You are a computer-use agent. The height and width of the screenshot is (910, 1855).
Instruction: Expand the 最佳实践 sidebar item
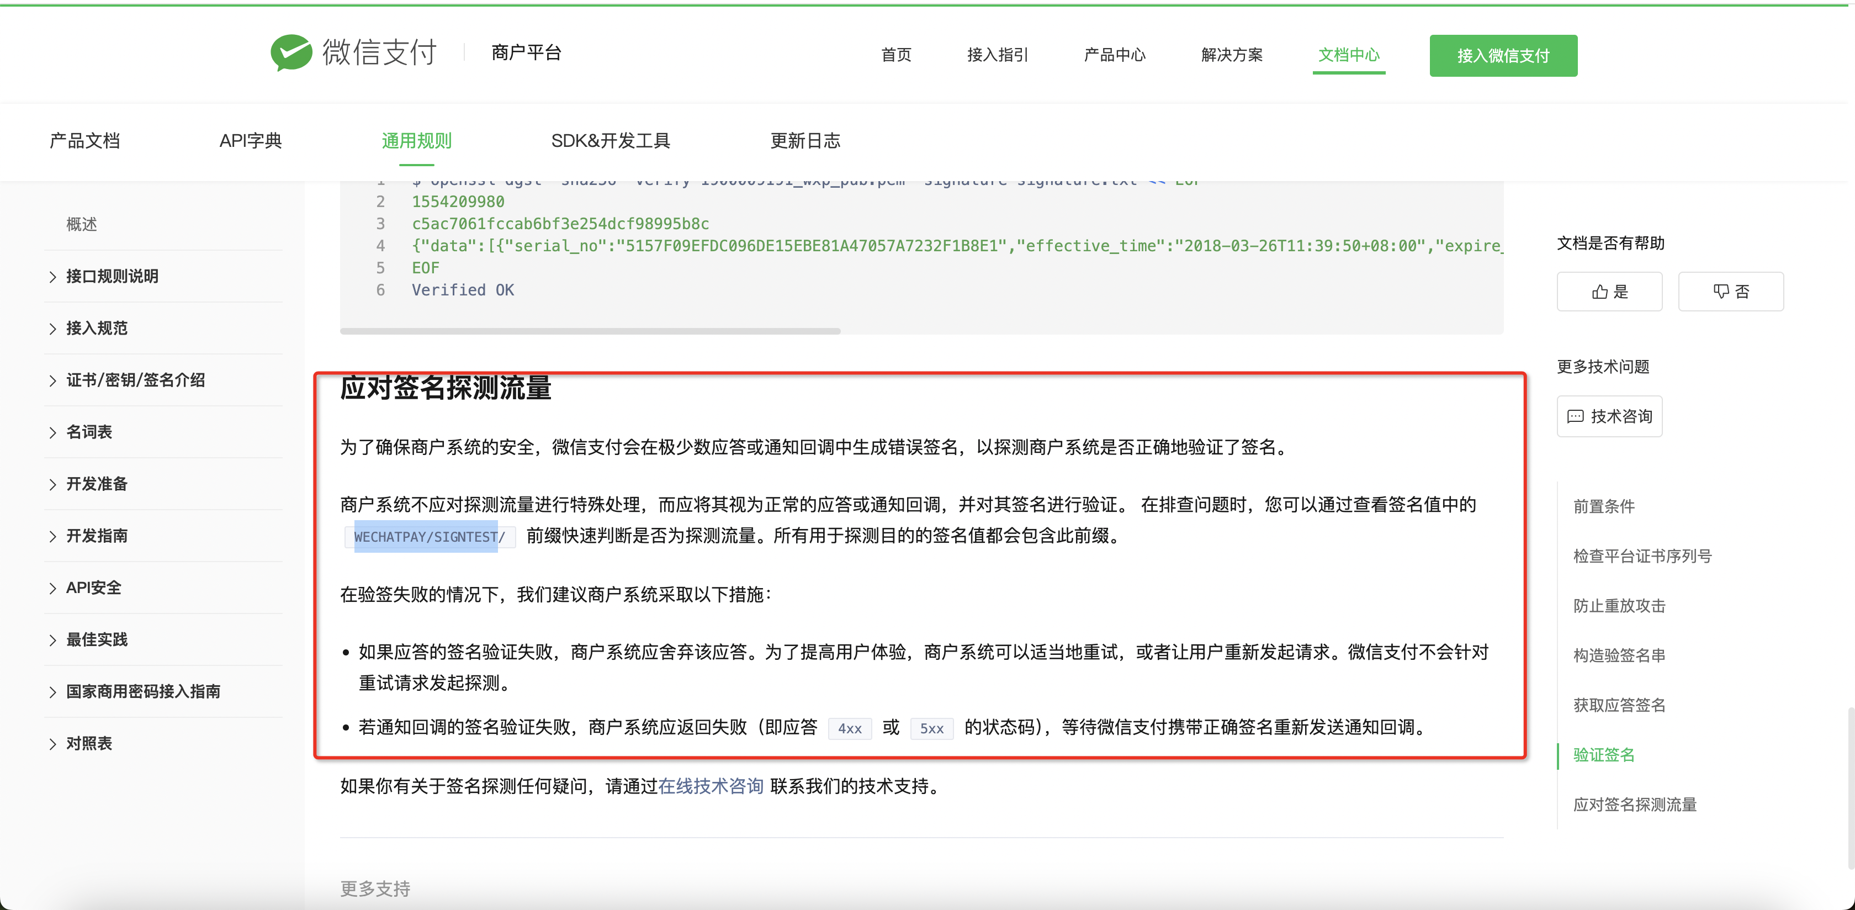pyautogui.click(x=97, y=640)
